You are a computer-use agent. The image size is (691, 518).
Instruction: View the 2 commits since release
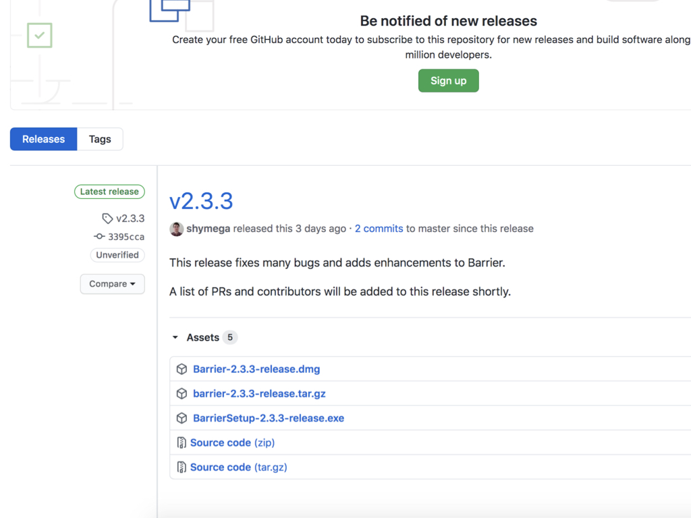379,229
